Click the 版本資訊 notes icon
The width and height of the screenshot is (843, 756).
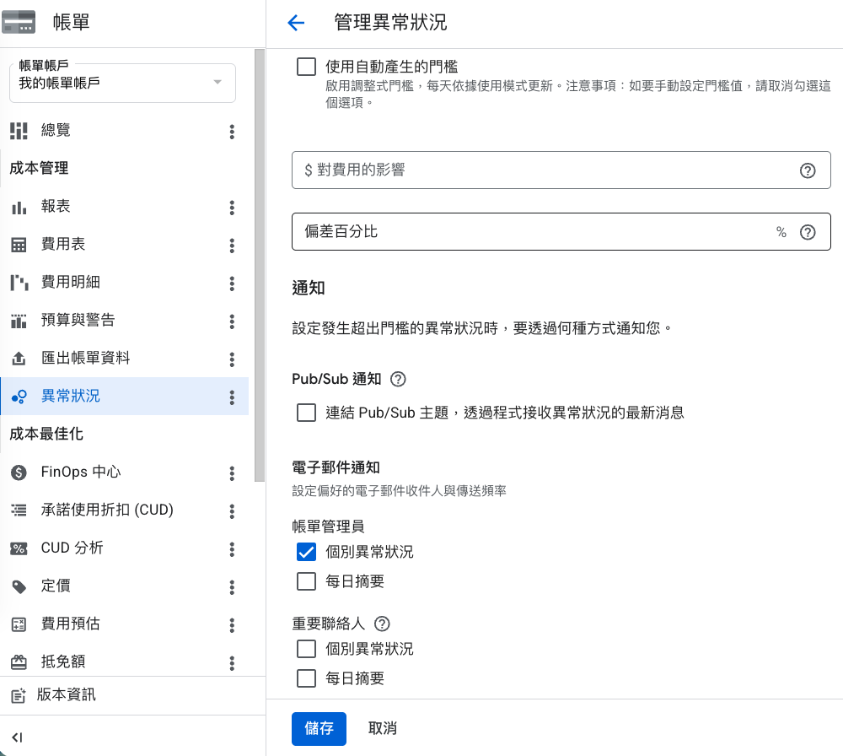19,695
